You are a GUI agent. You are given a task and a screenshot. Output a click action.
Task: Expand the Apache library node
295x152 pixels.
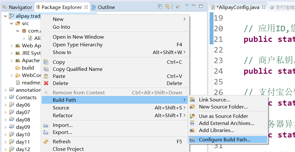(12, 61)
